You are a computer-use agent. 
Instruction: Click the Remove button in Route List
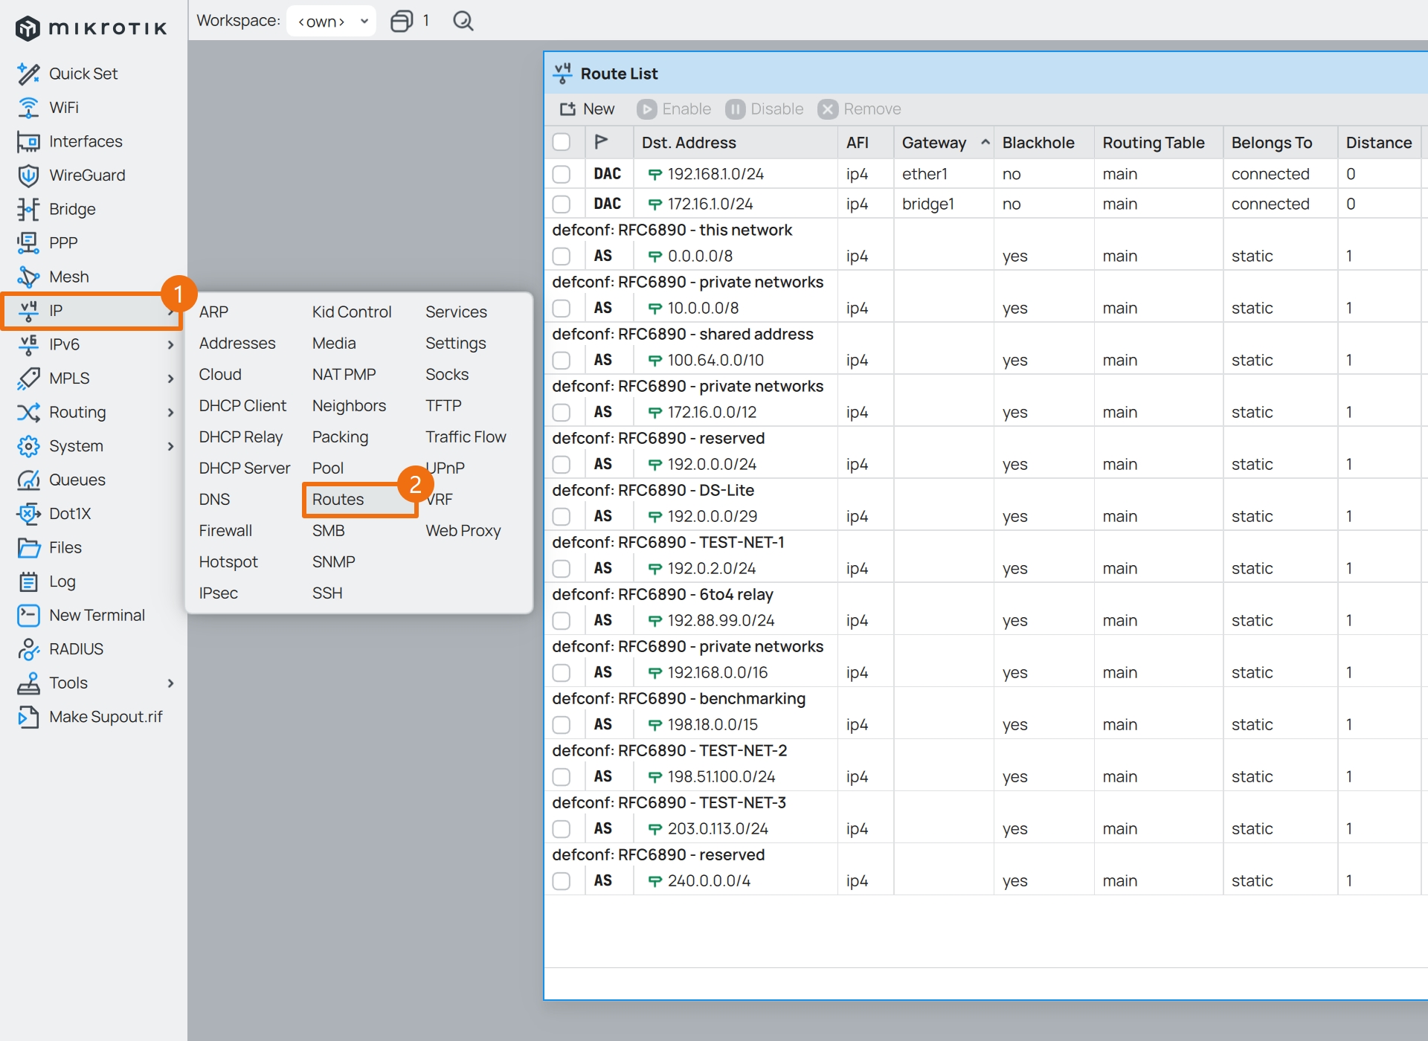tap(860, 109)
